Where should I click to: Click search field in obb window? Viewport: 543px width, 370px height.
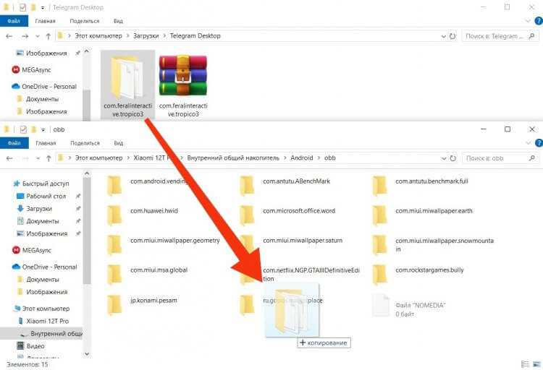point(500,158)
